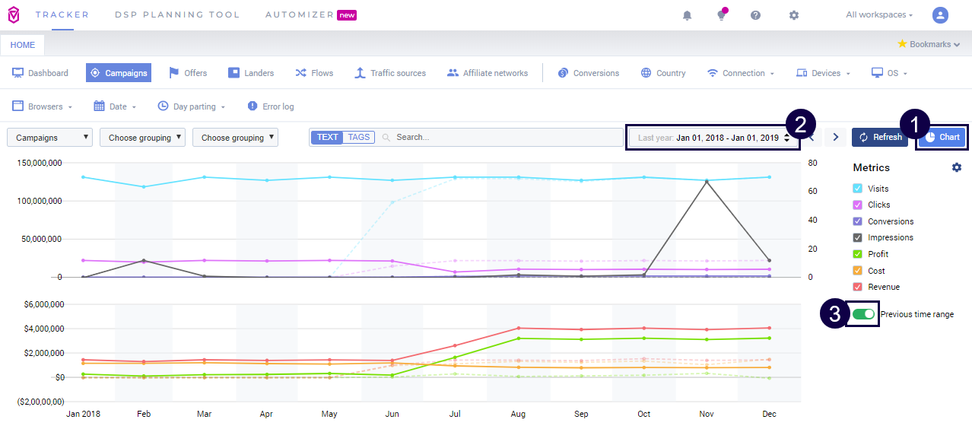Image resolution: width=972 pixels, height=429 pixels.
Task: Open the help question mark icon
Action: coord(755,15)
